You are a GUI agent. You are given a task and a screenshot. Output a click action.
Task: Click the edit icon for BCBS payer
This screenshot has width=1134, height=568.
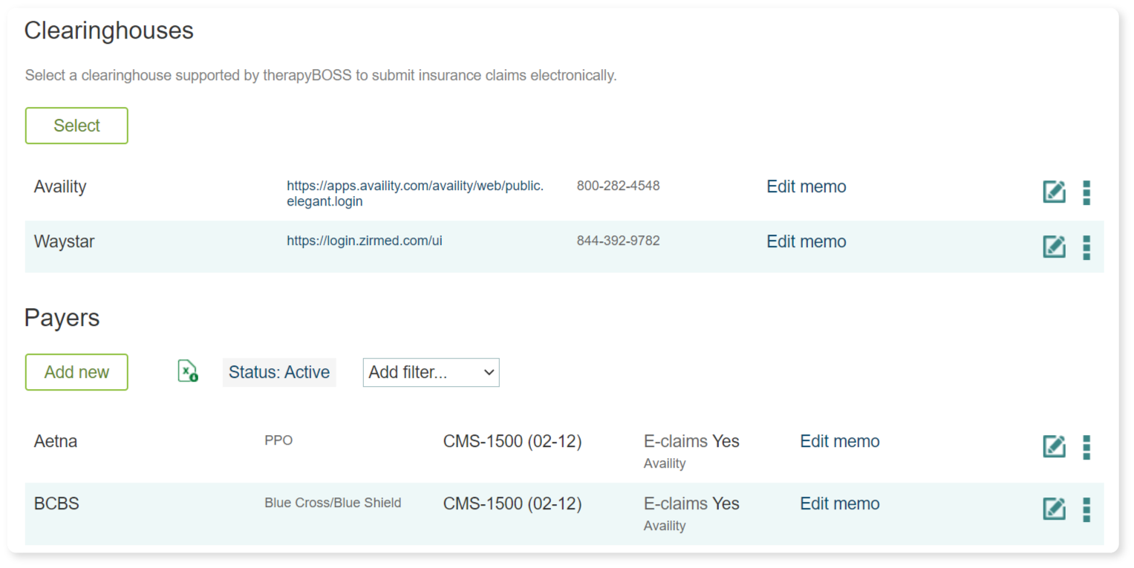pyautogui.click(x=1054, y=509)
